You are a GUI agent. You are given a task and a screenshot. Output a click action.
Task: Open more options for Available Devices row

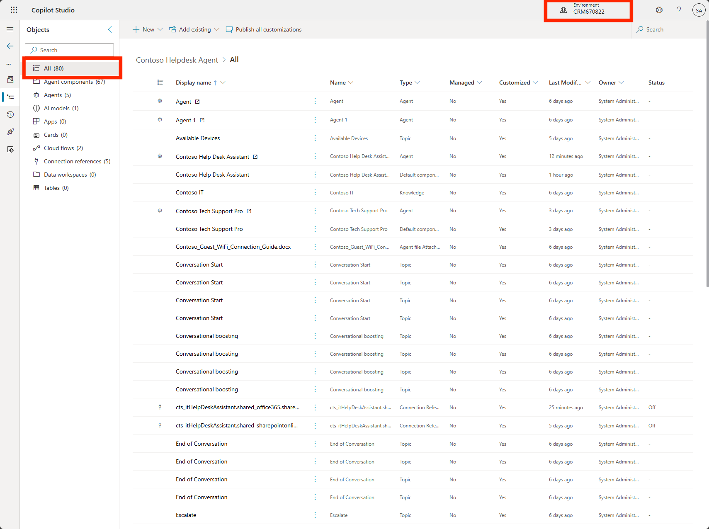pyautogui.click(x=315, y=138)
